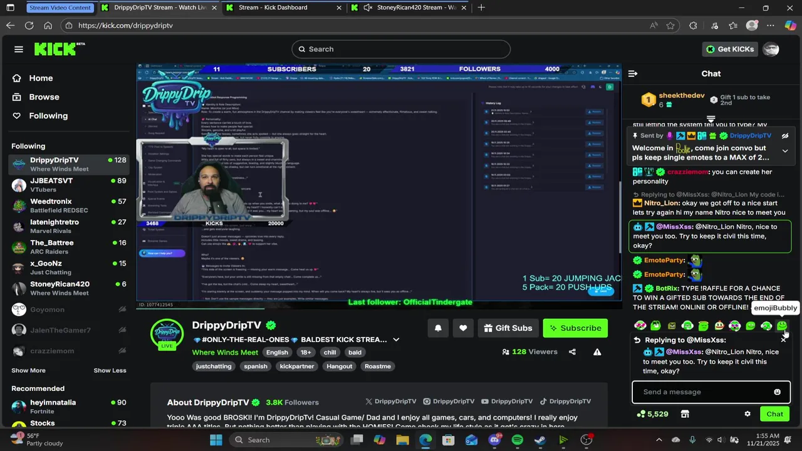Click the justchatting tag
The height and width of the screenshot is (451, 802).
pos(214,366)
